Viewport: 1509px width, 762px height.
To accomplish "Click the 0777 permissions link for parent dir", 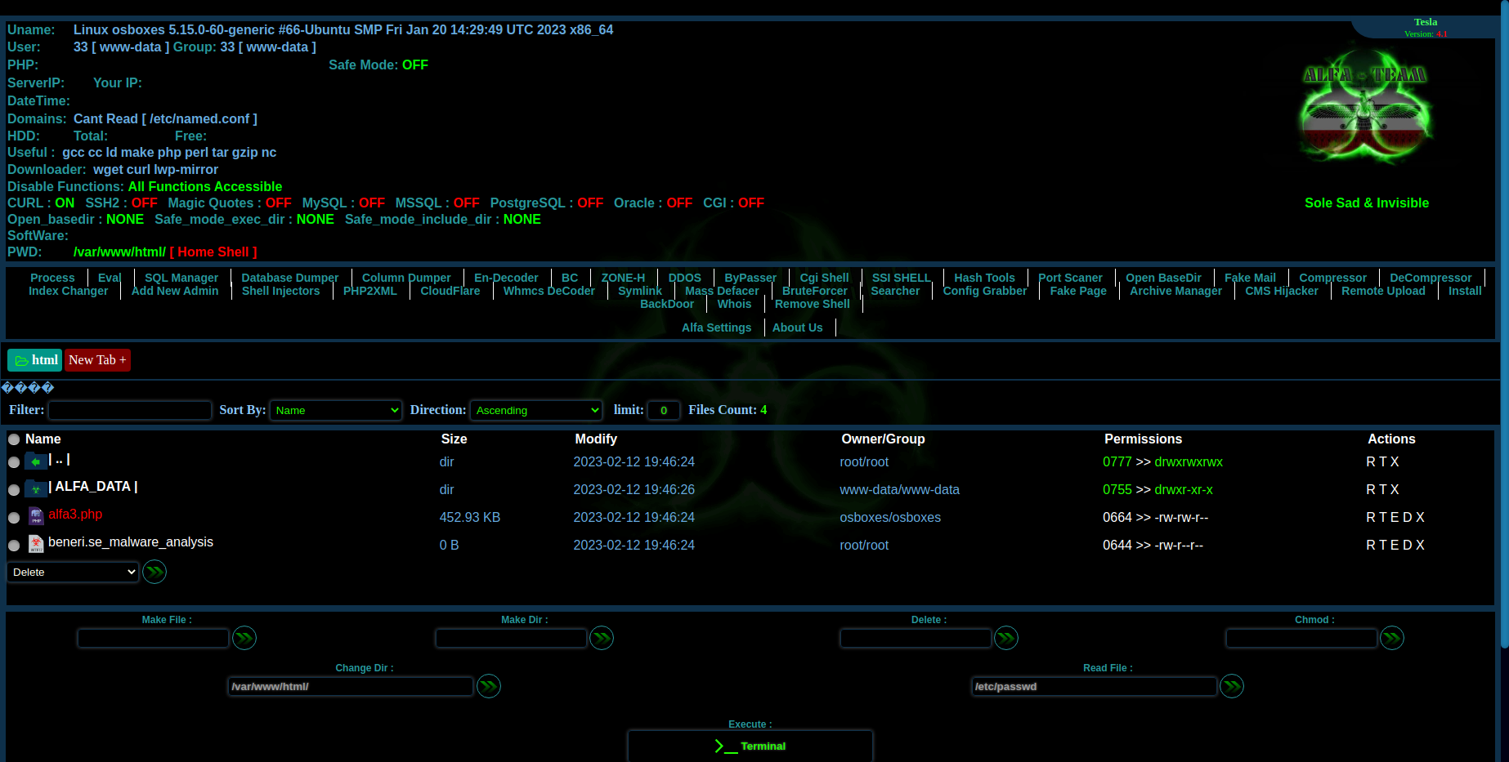I will point(1117,462).
